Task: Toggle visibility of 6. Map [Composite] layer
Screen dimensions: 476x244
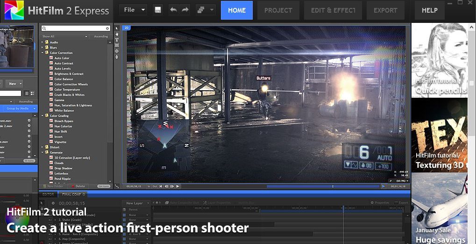Action: pos(50,239)
